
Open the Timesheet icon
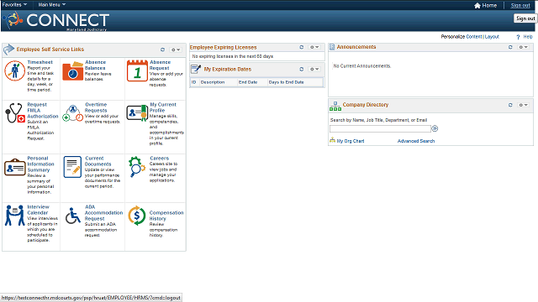click(14, 70)
